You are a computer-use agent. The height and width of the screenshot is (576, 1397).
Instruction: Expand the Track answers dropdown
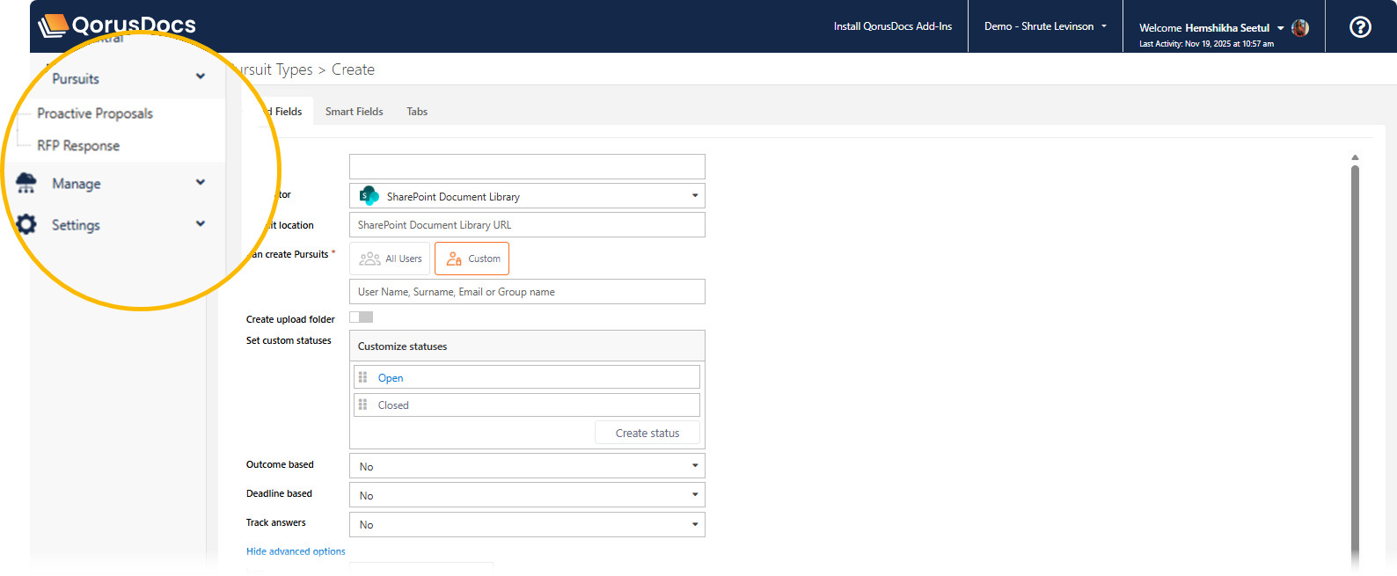[527, 524]
